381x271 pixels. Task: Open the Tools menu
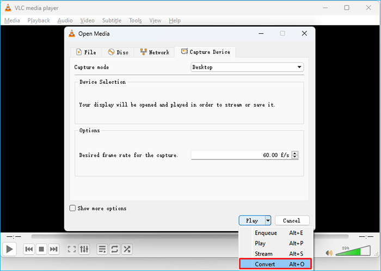136,20
